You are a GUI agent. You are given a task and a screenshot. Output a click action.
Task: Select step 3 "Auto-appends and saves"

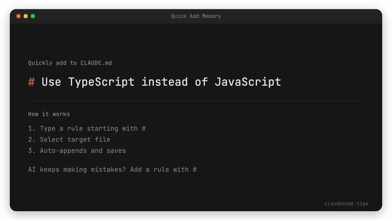[83, 151]
